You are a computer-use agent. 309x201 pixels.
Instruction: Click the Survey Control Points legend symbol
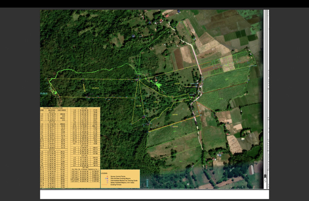pos(107,177)
